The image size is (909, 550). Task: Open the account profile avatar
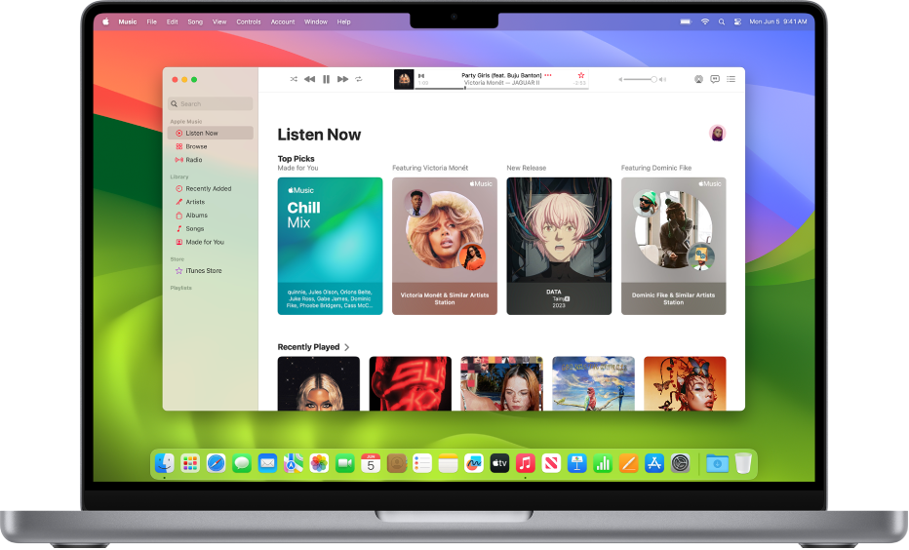(x=717, y=134)
